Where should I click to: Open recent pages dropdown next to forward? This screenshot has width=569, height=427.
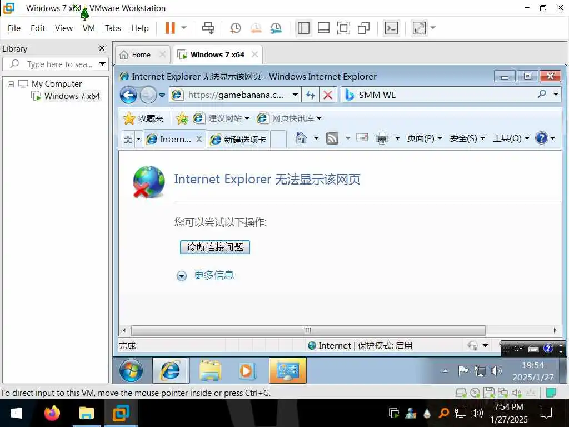click(x=162, y=96)
